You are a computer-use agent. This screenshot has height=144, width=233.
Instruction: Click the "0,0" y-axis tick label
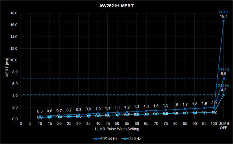(x=15, y=119)
